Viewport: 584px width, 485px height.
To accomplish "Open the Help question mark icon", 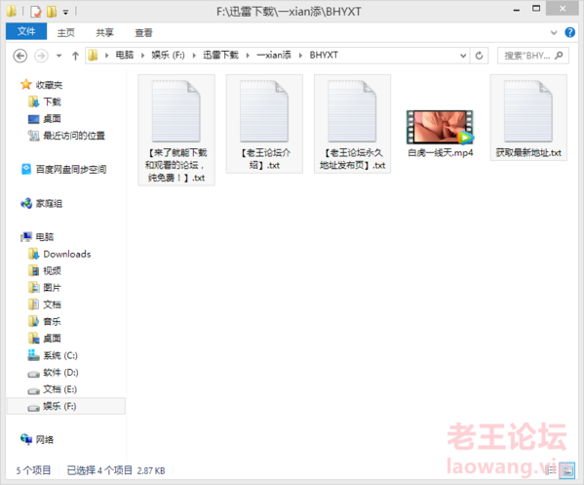I will coord(569,32).
